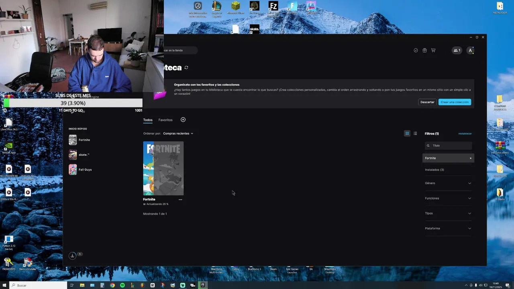Switch library to list view
514x289 pixels.
pos(415,134)
